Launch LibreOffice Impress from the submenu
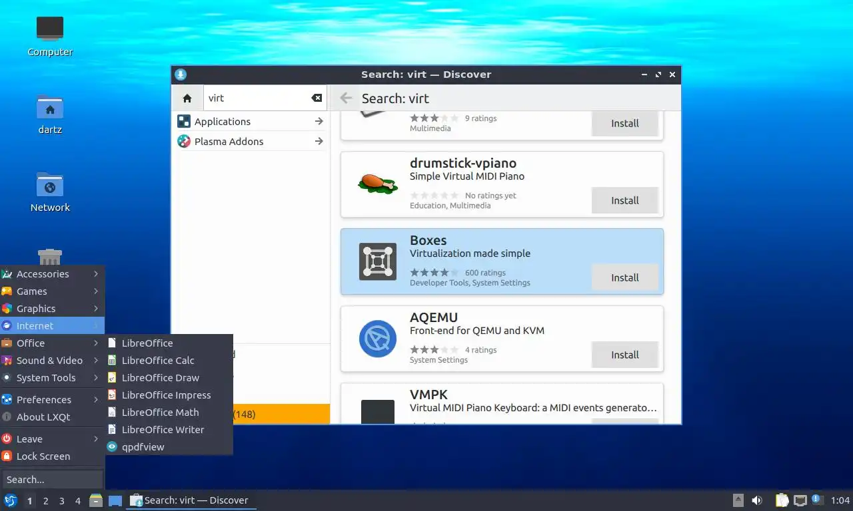Image resolution: width=853 pixels, height=511 pixels. (169, 395)
